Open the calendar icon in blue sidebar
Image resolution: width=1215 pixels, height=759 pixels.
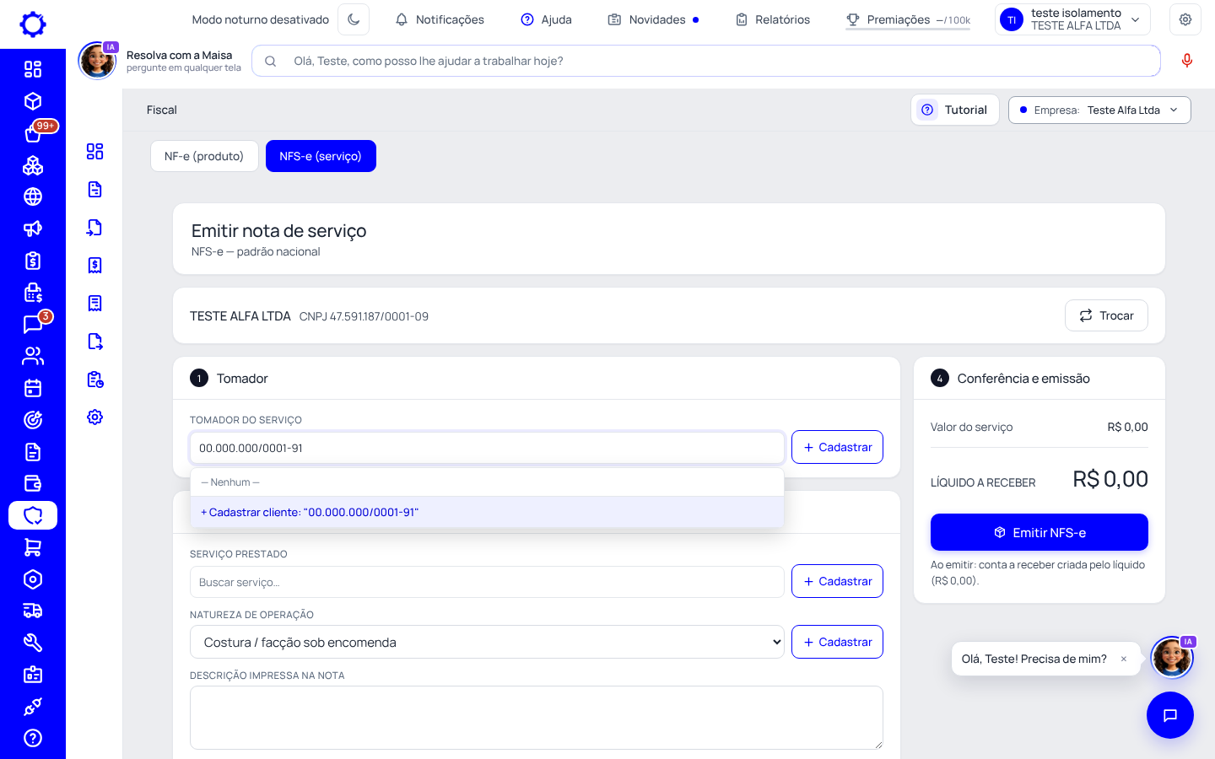coord(33,388)
